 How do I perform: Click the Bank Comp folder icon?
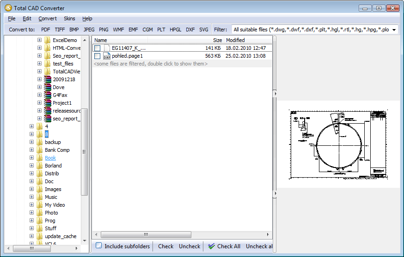40,150
